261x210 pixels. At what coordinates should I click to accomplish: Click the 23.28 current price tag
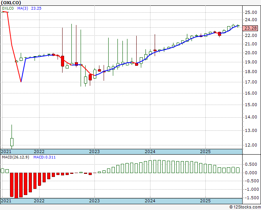(251, 28)
